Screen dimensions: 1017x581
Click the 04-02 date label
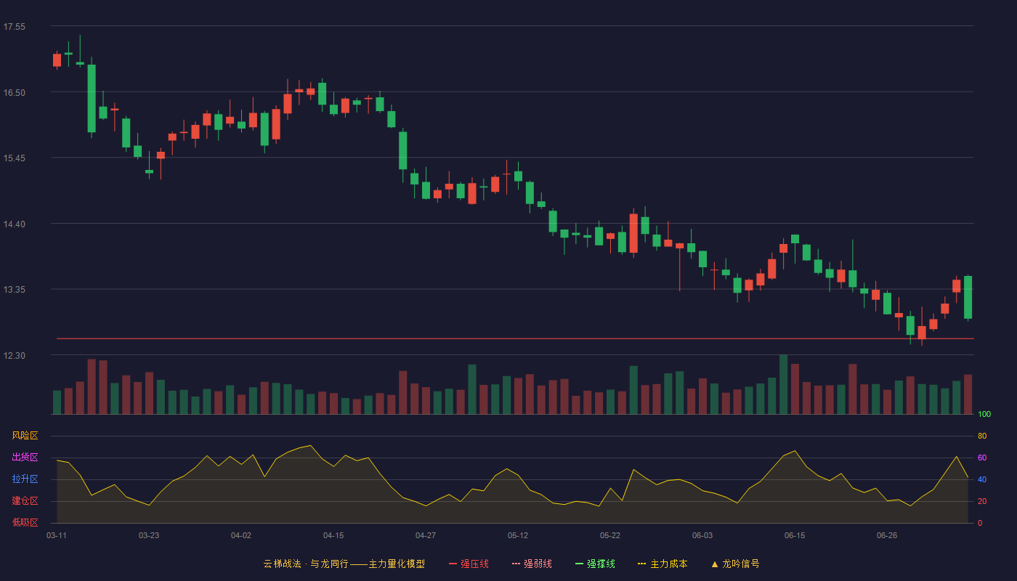click(241, 535)
